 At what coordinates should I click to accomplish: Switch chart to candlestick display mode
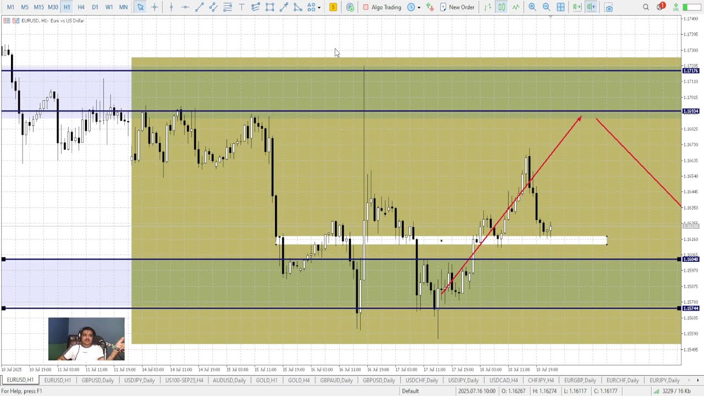click(x=502, y=7)
